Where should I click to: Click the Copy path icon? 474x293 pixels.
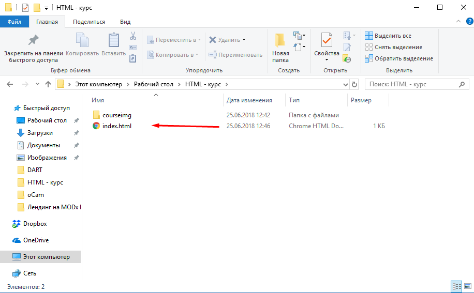[132, 48]
